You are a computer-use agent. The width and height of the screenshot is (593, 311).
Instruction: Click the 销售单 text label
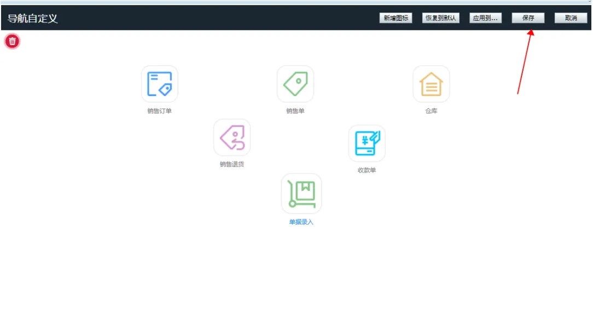point(295,111)
